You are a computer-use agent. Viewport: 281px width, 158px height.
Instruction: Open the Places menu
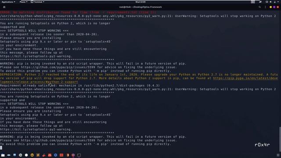[23, 2]
